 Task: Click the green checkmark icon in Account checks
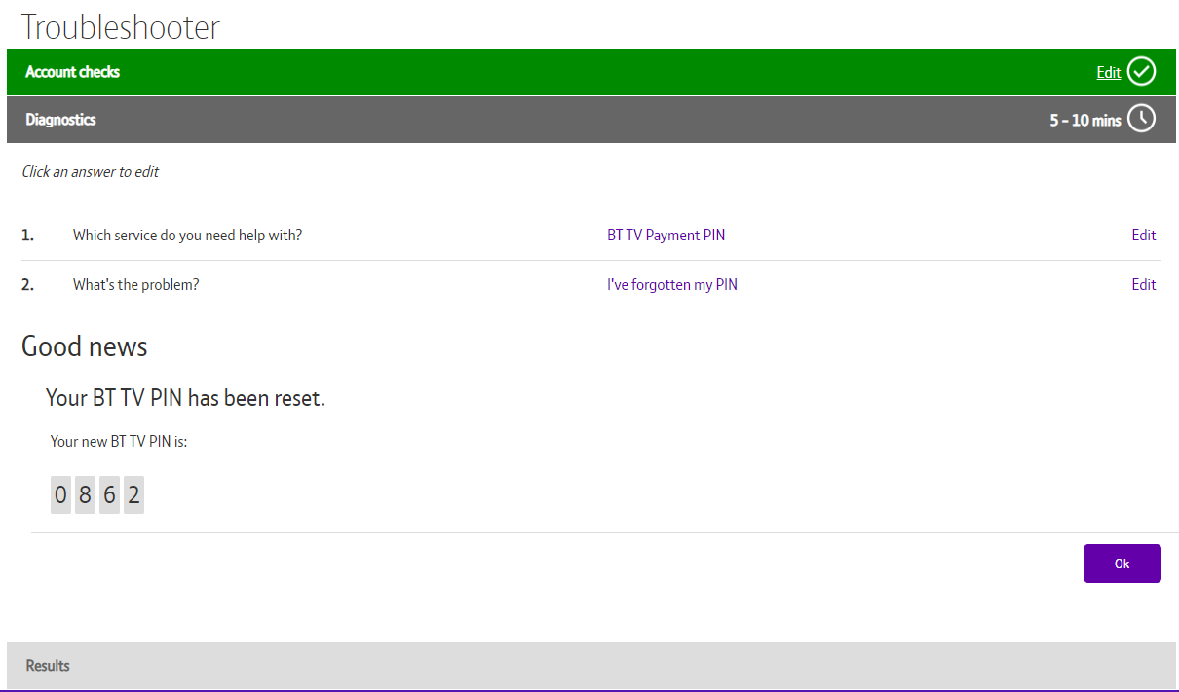click(x=1141, y=72)
